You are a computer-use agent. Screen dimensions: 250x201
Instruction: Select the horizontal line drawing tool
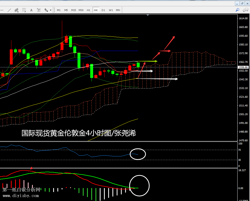2,10
